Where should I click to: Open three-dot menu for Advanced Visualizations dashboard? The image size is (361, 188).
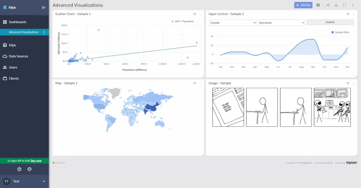tap(44, 32)
